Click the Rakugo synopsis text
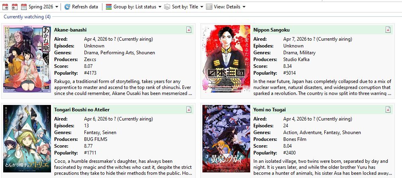This screenshot has height=178, width=402. click(123, 87)
